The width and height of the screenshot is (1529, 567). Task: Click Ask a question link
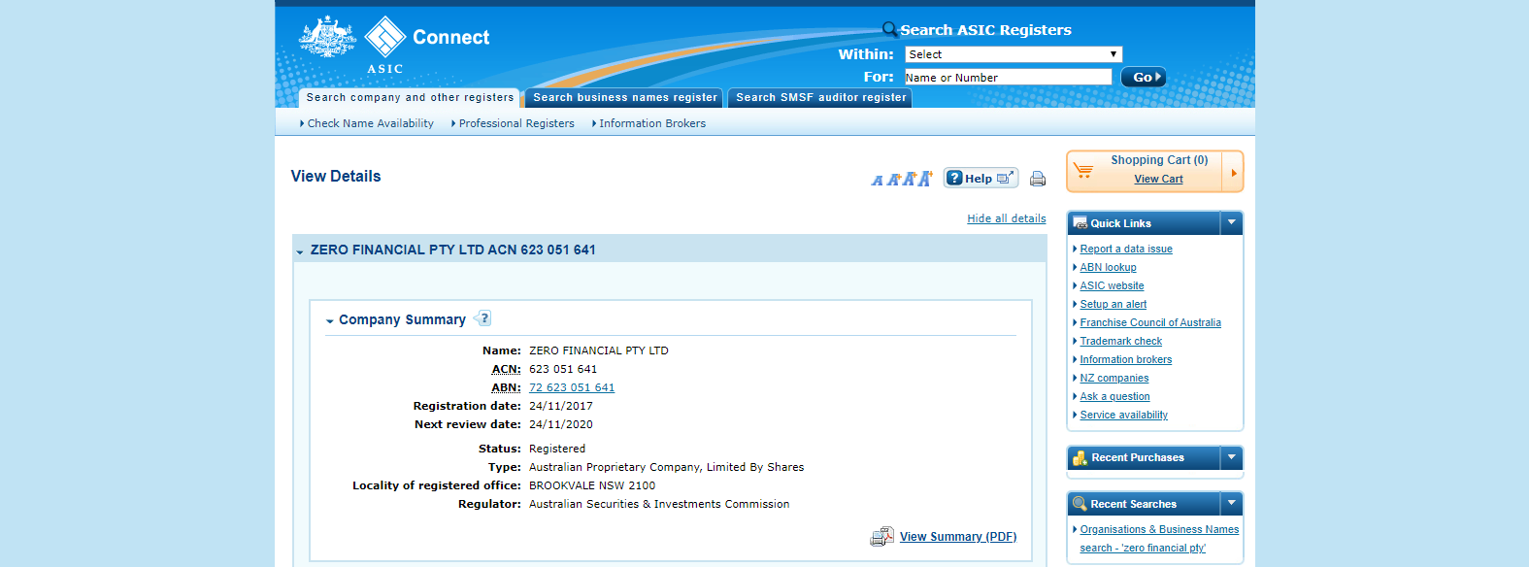tap(1114, 396)
